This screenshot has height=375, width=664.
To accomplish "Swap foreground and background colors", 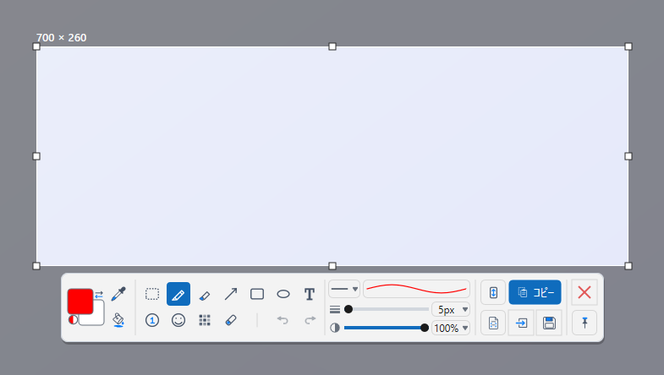I will point(99,294).
